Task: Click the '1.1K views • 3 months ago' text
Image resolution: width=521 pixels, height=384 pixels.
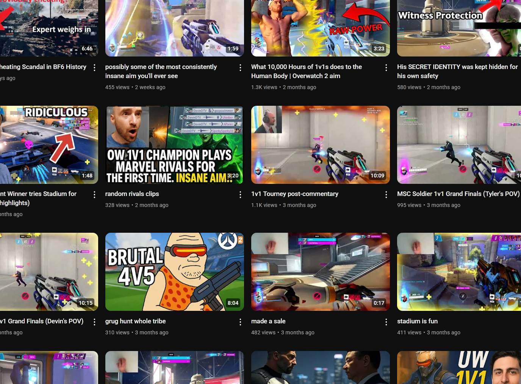Action: pyautogui.click(x=284, y=205)
